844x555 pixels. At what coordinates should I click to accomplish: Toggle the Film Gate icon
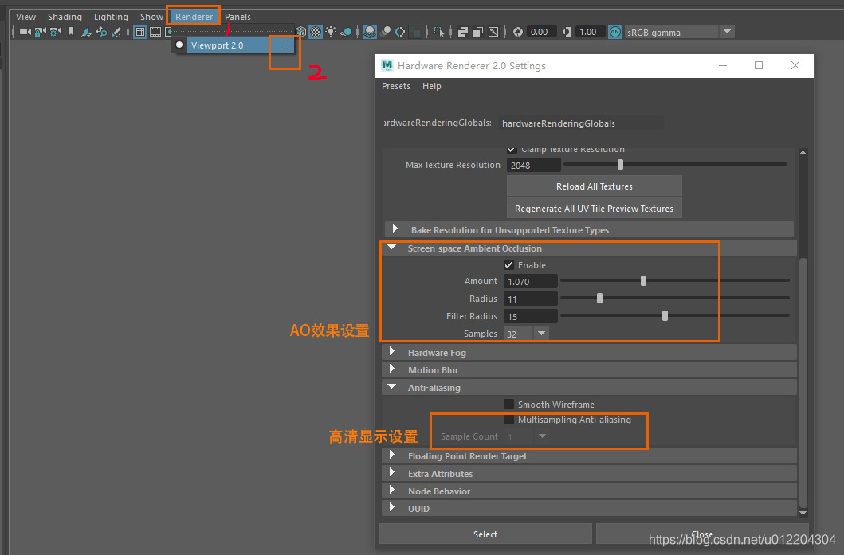coord(155,33)
